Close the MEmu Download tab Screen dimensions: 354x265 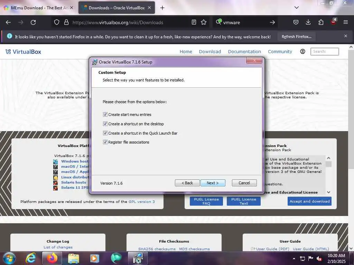(72, 8)
